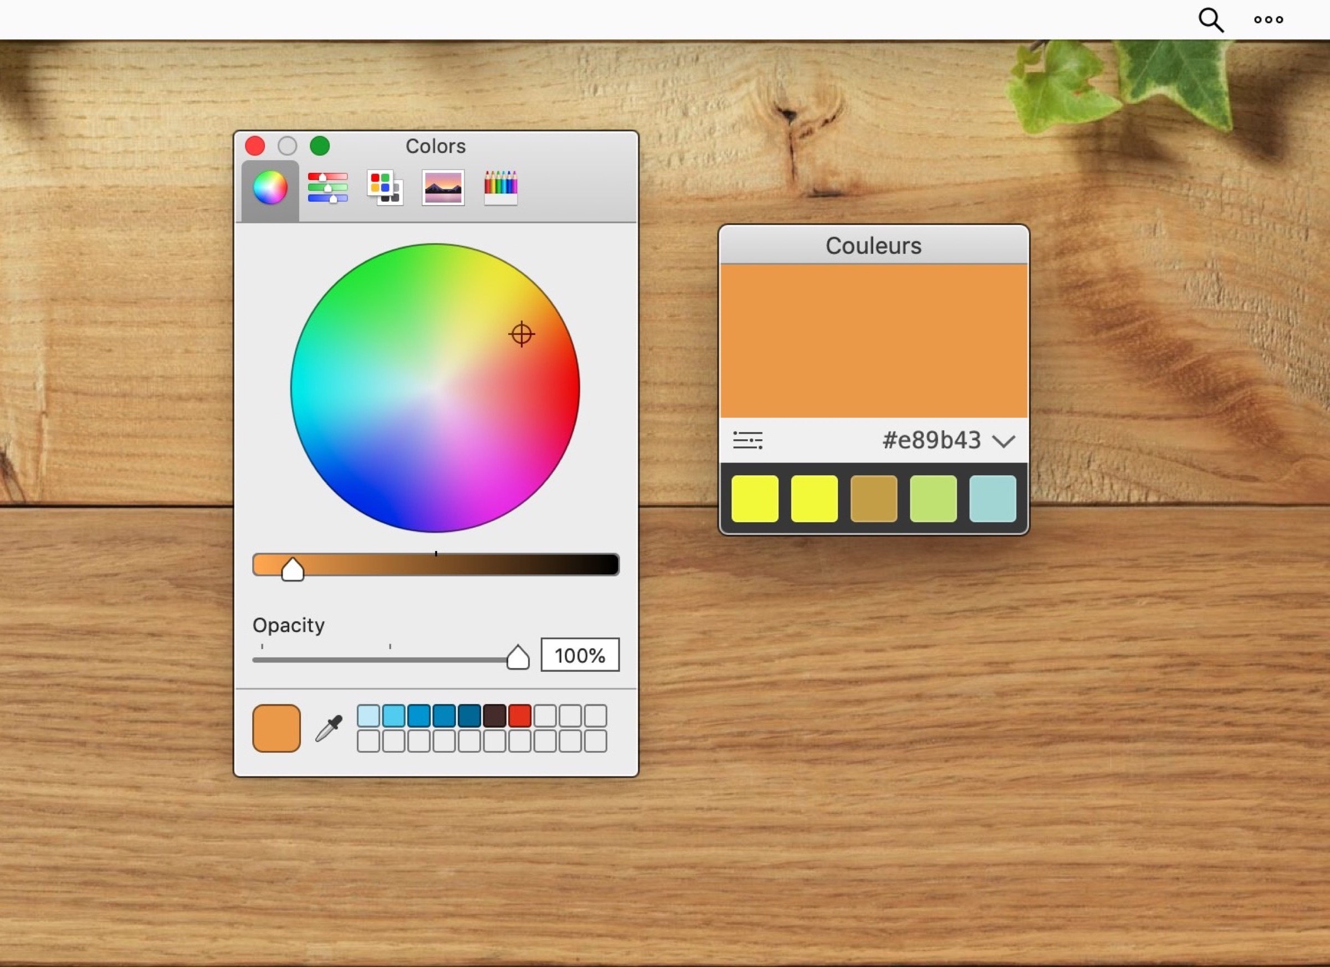Pick a color with the eyedropper tool
The height and width of the screenshot is (967, 1330).
pyautogui.click(x=329, y=728)
